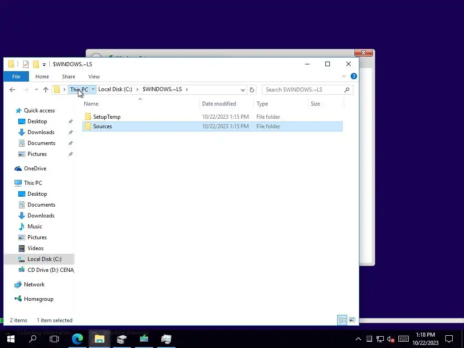Image resolution: width=464 pixels, height=348 pixels.
Task: Show hidden tray icons chevron
Action: [358, 339]
